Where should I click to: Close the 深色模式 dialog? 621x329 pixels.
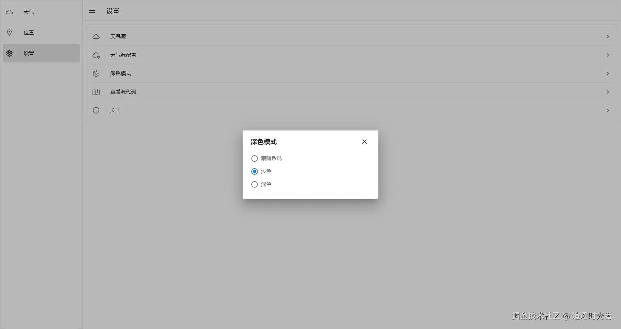point(365,142)
